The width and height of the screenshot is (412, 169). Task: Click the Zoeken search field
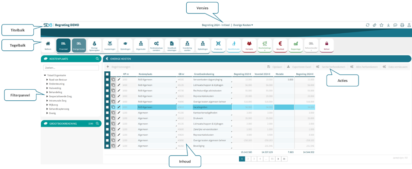click(71, 68)
